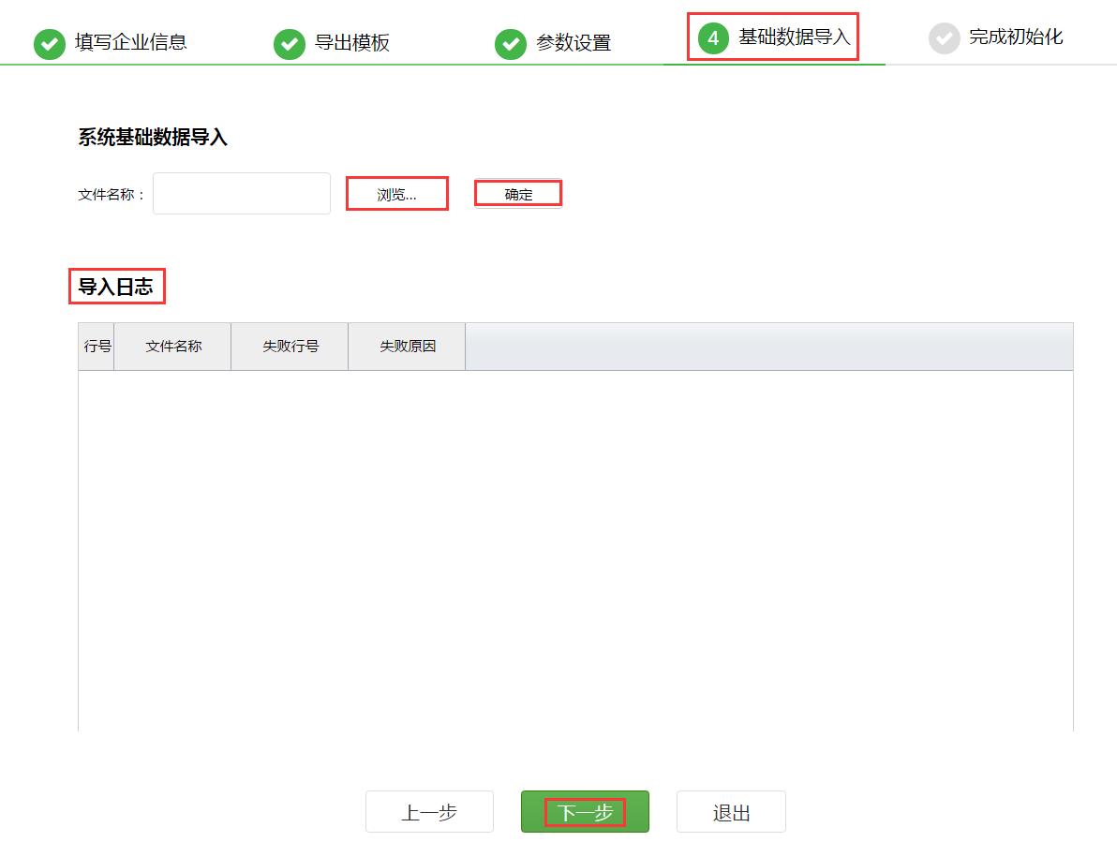This screenshot has height=842, width=1117.
Task: Click the 行号 column header
Action: pos(97,346)
